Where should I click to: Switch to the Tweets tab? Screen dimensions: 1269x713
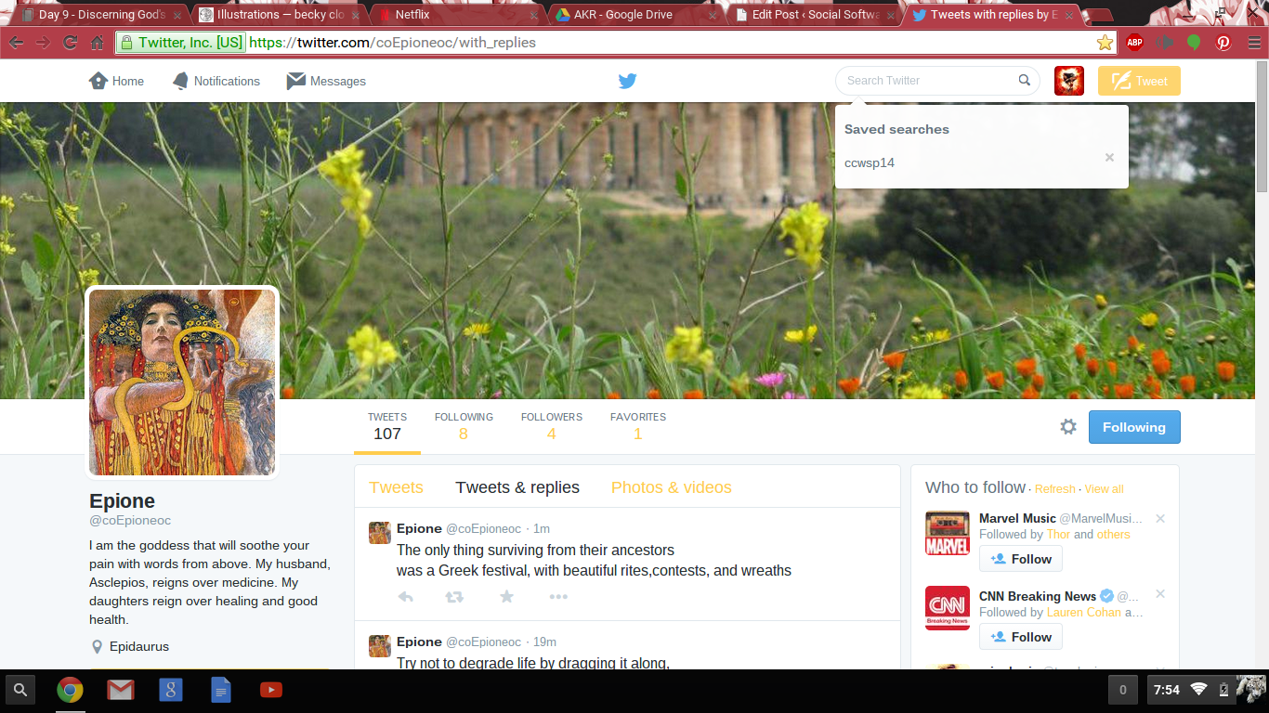[x=396, y=487]
